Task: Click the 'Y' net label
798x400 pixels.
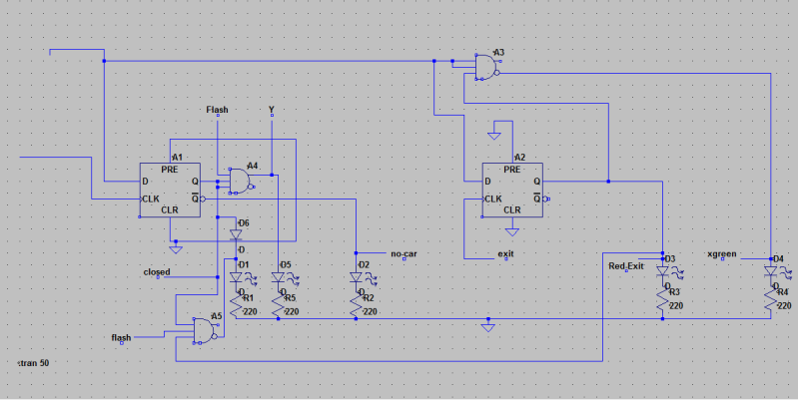Action: tap(272, 110)
